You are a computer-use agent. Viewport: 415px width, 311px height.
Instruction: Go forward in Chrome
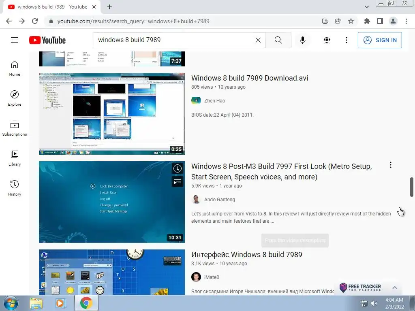[x=22, y=21]
